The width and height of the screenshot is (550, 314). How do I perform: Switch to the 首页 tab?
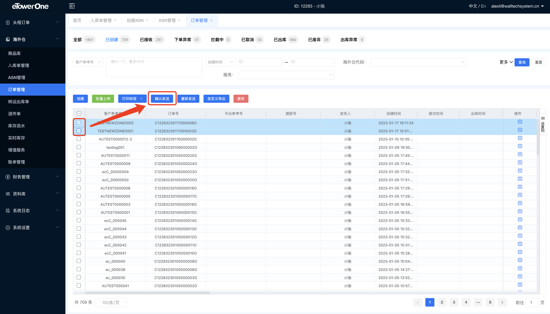click(77, 20)
